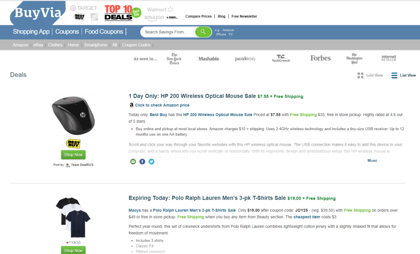Click the 'Includes 3 shirts' bullet
Screen dimensions: 420x254
[150, 241]
